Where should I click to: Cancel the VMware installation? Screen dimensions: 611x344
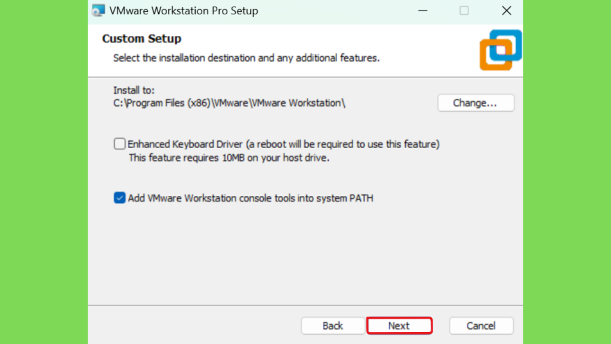coord(482,325)
